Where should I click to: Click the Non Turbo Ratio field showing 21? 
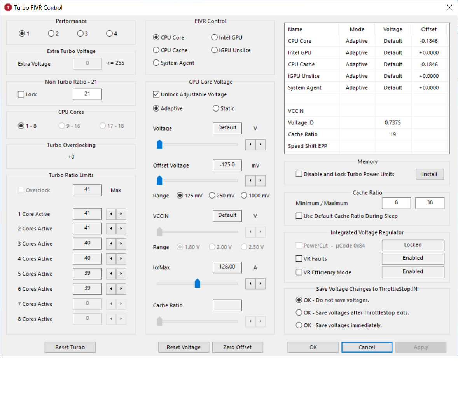[x=87, y=94]
